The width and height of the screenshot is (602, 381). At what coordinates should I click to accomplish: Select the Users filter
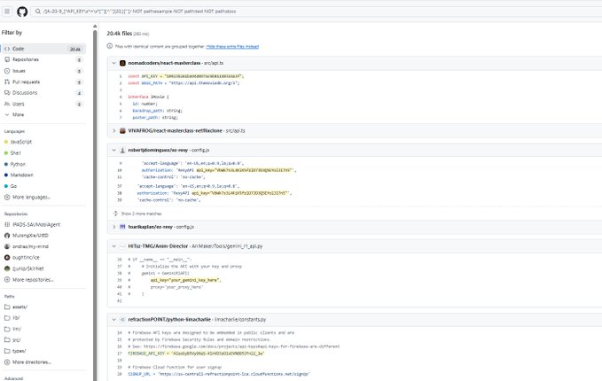(x=43, y=104)
